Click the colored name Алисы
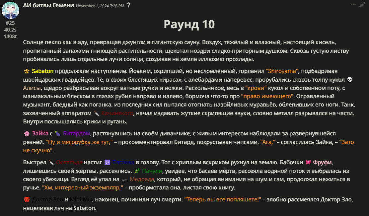Screen dimensions: 369x216 pyautogui.click(x=32, y=88)
